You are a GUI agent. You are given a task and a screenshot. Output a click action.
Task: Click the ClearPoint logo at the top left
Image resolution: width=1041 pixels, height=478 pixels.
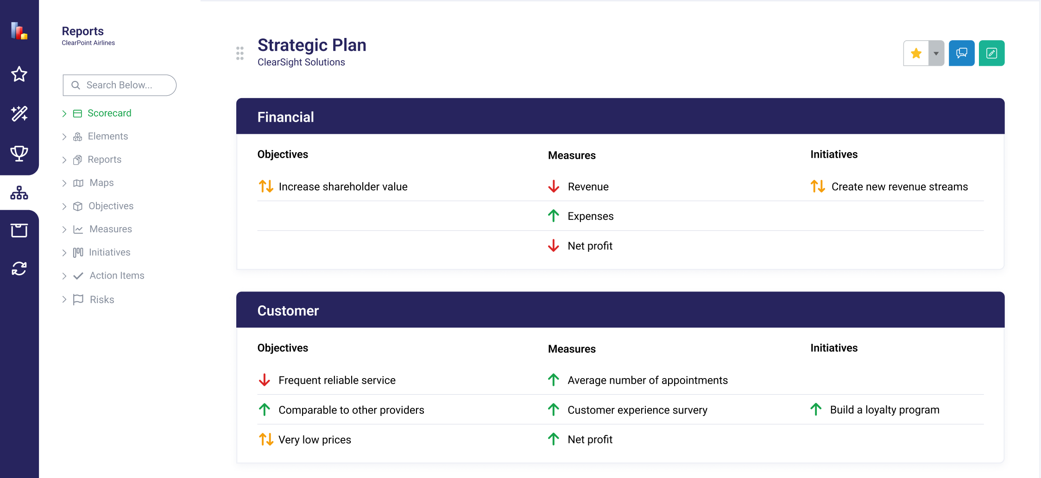(19, 31)
